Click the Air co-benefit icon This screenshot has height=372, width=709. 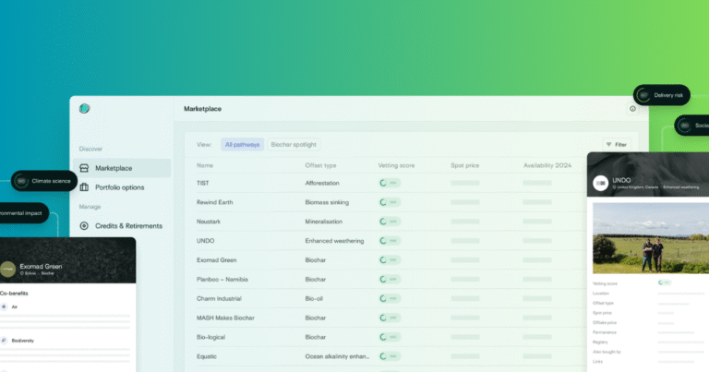(x=4, y=306)
